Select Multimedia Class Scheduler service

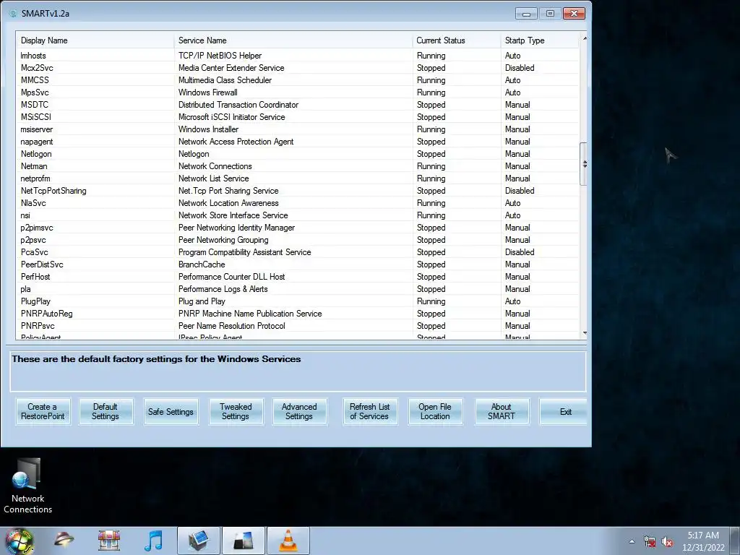coord(225,80)
